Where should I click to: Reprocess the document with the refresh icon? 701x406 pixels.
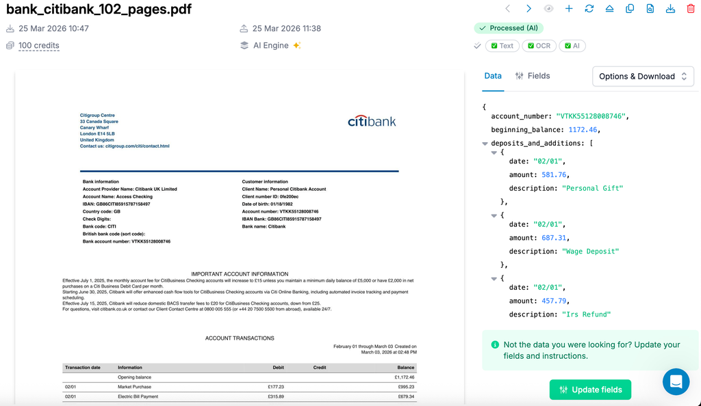(589, 8)
